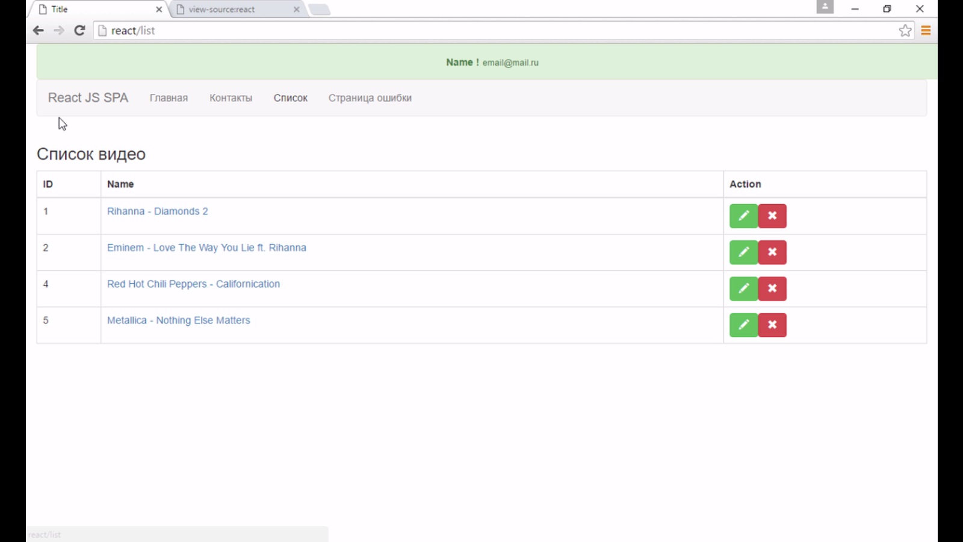Open the Главная nav item
963x542 pixels.
[x=169, y=98]
